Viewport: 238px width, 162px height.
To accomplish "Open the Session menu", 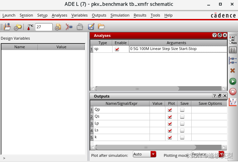I will (26, 15).
